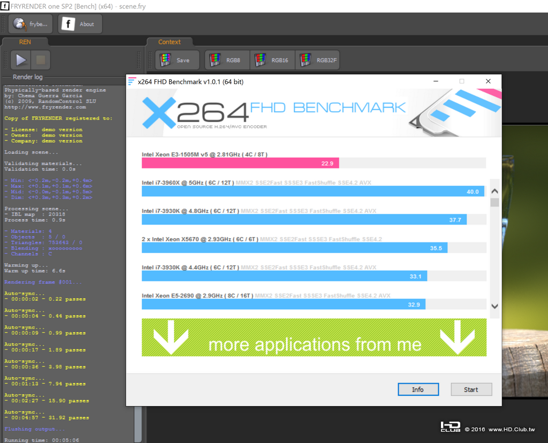Start rendering with the play button

21,60
